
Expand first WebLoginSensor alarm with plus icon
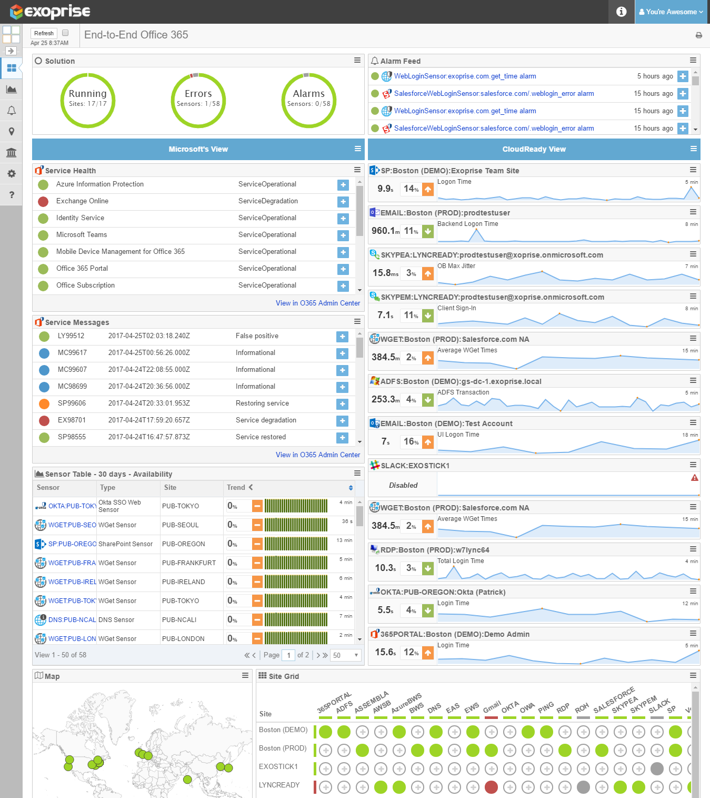pyautogui.click(x=683, y=76)
